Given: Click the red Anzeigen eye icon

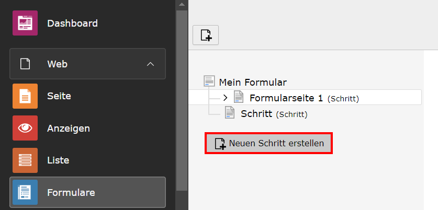Looking at the screenshot, I should [25, 128].
